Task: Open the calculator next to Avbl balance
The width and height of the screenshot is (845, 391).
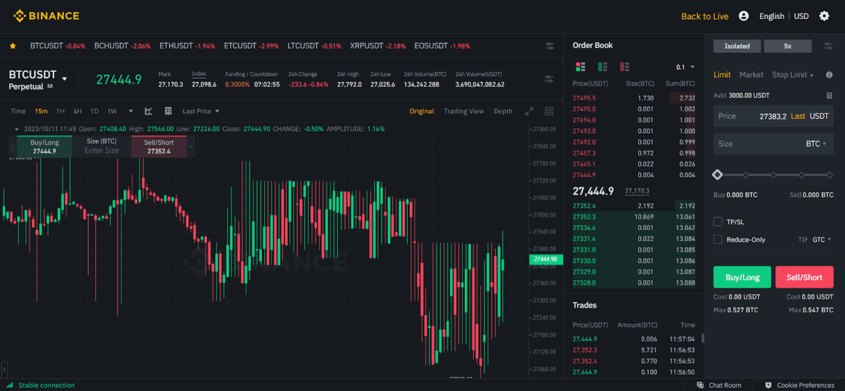Action: (x=830, y=95)
